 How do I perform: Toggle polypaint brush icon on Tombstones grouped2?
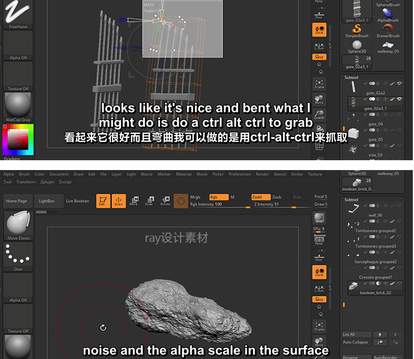click(x=392, y=221)
